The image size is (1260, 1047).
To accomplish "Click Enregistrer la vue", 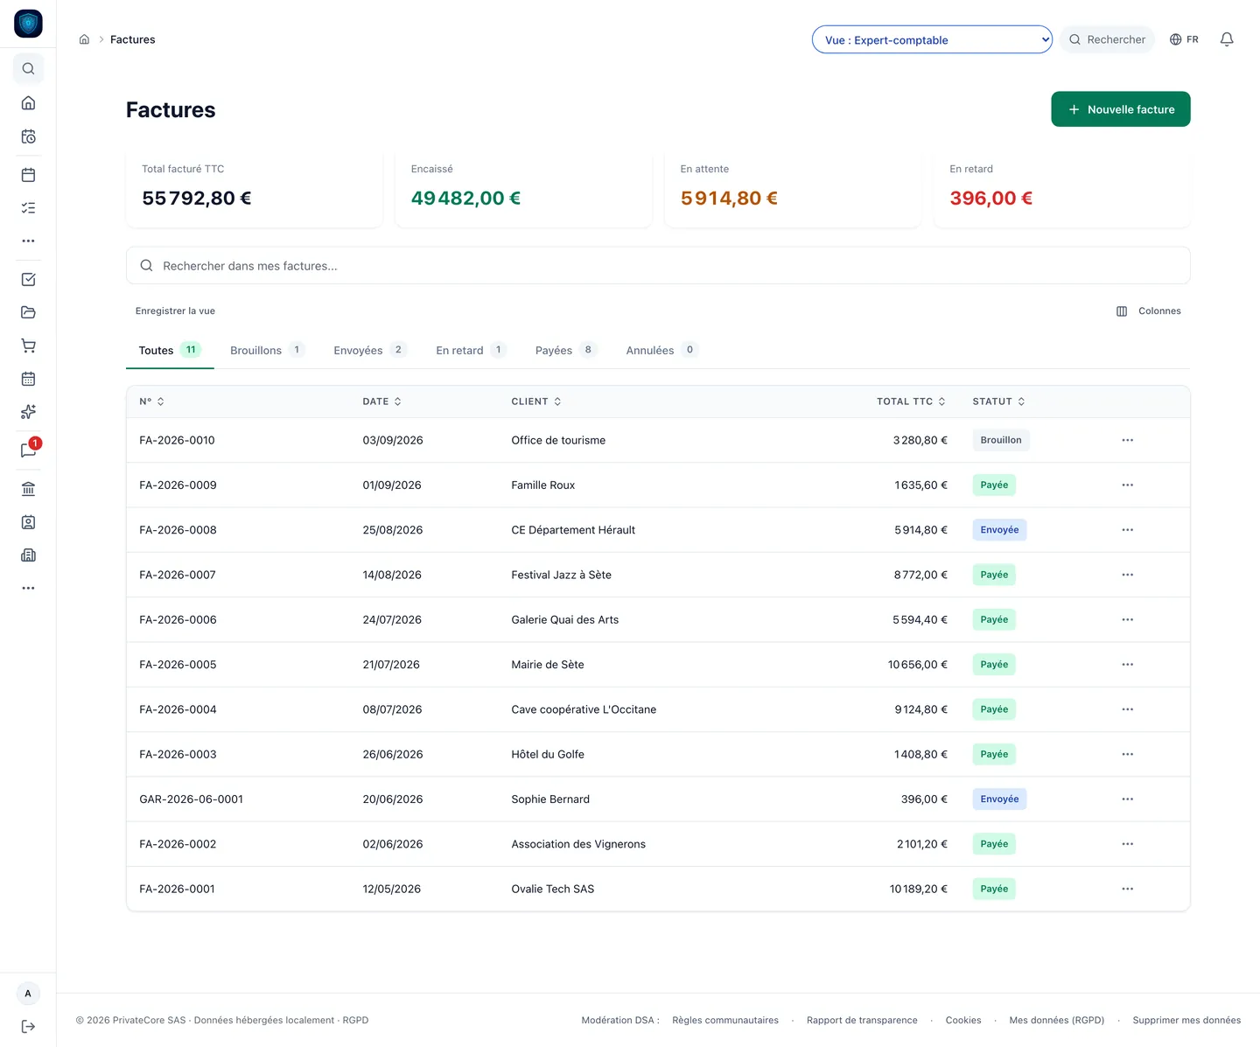I will tap(175, 311).
